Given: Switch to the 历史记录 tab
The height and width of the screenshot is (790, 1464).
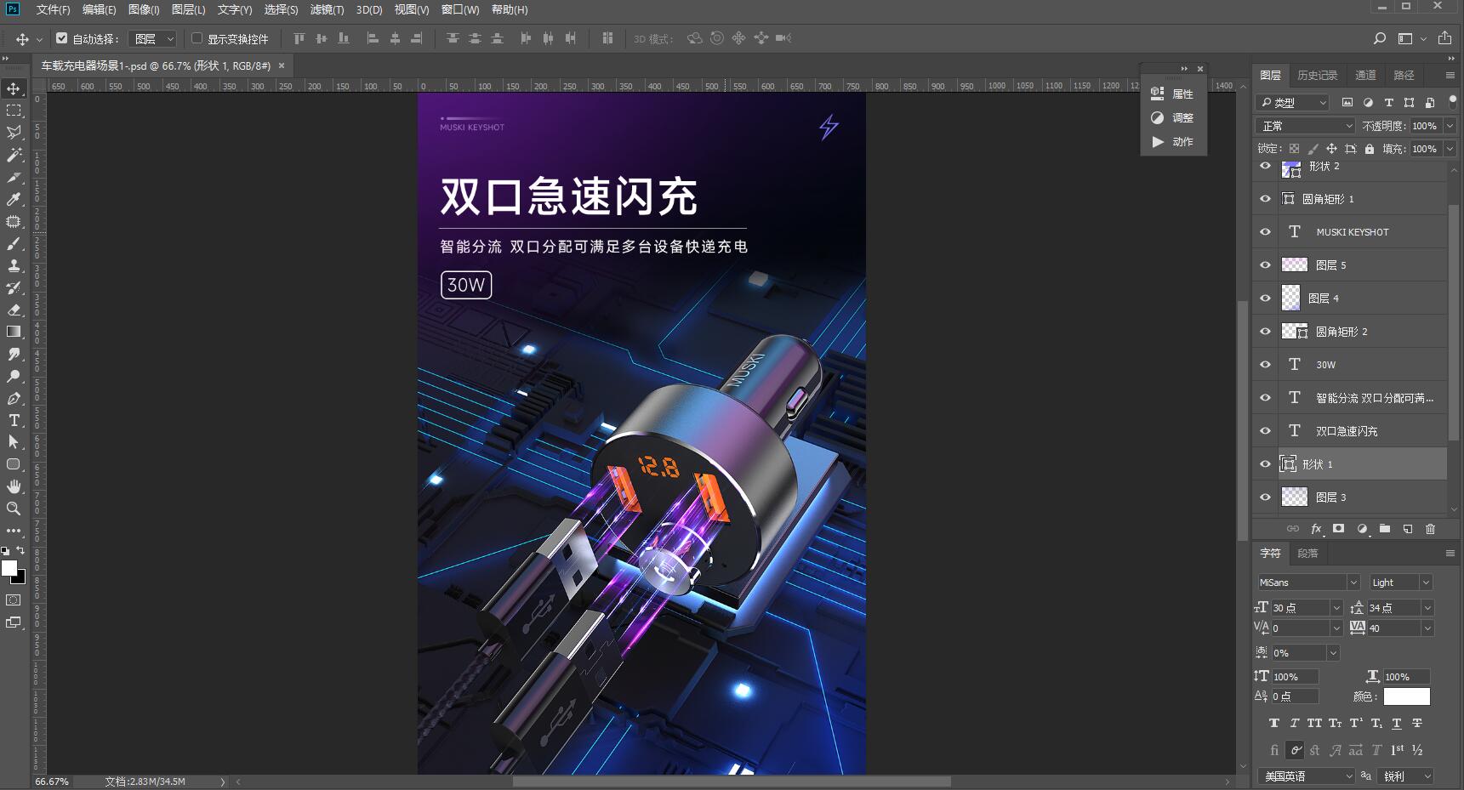Looking at the screenshot, I should (1317, 76).
